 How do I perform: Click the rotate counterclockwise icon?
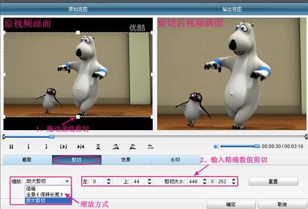click(x=133, y=147)
